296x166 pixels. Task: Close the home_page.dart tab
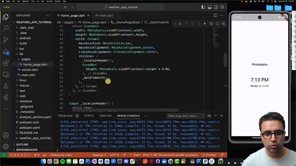[x=88, y=15]
